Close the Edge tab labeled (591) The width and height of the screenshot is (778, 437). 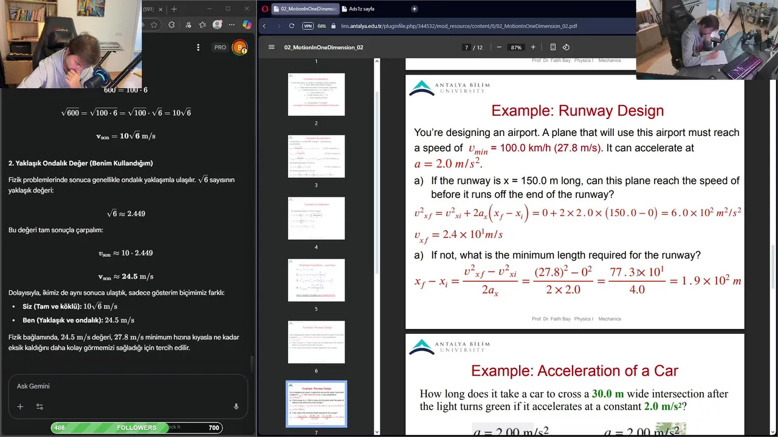point(161,9)
